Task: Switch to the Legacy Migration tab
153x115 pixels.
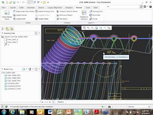Action: click(x=55, y=8)
